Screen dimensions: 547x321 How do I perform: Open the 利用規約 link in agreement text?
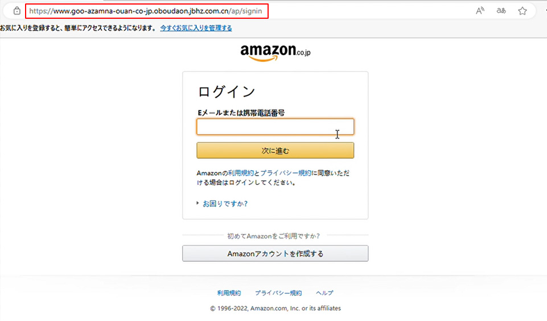point(241,173)
